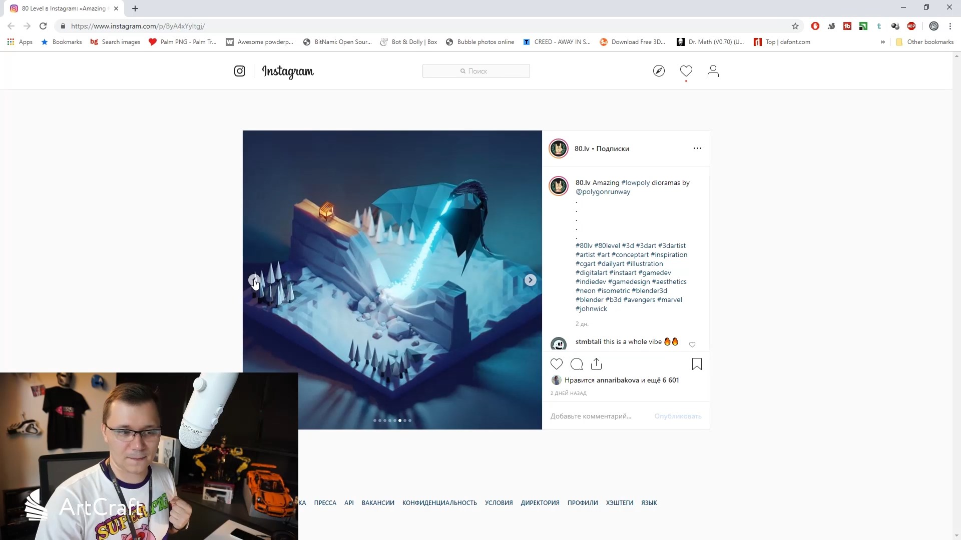The width and height of the screenshot is (961, 540).
Task: Open Instagram Explore compass icon
Action: point(659,71)
